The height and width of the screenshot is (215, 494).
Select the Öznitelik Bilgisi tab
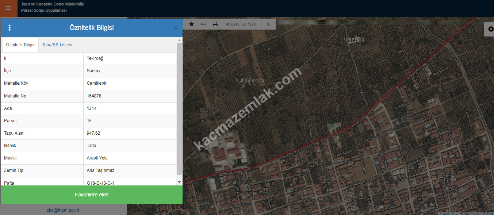(20, 45)
